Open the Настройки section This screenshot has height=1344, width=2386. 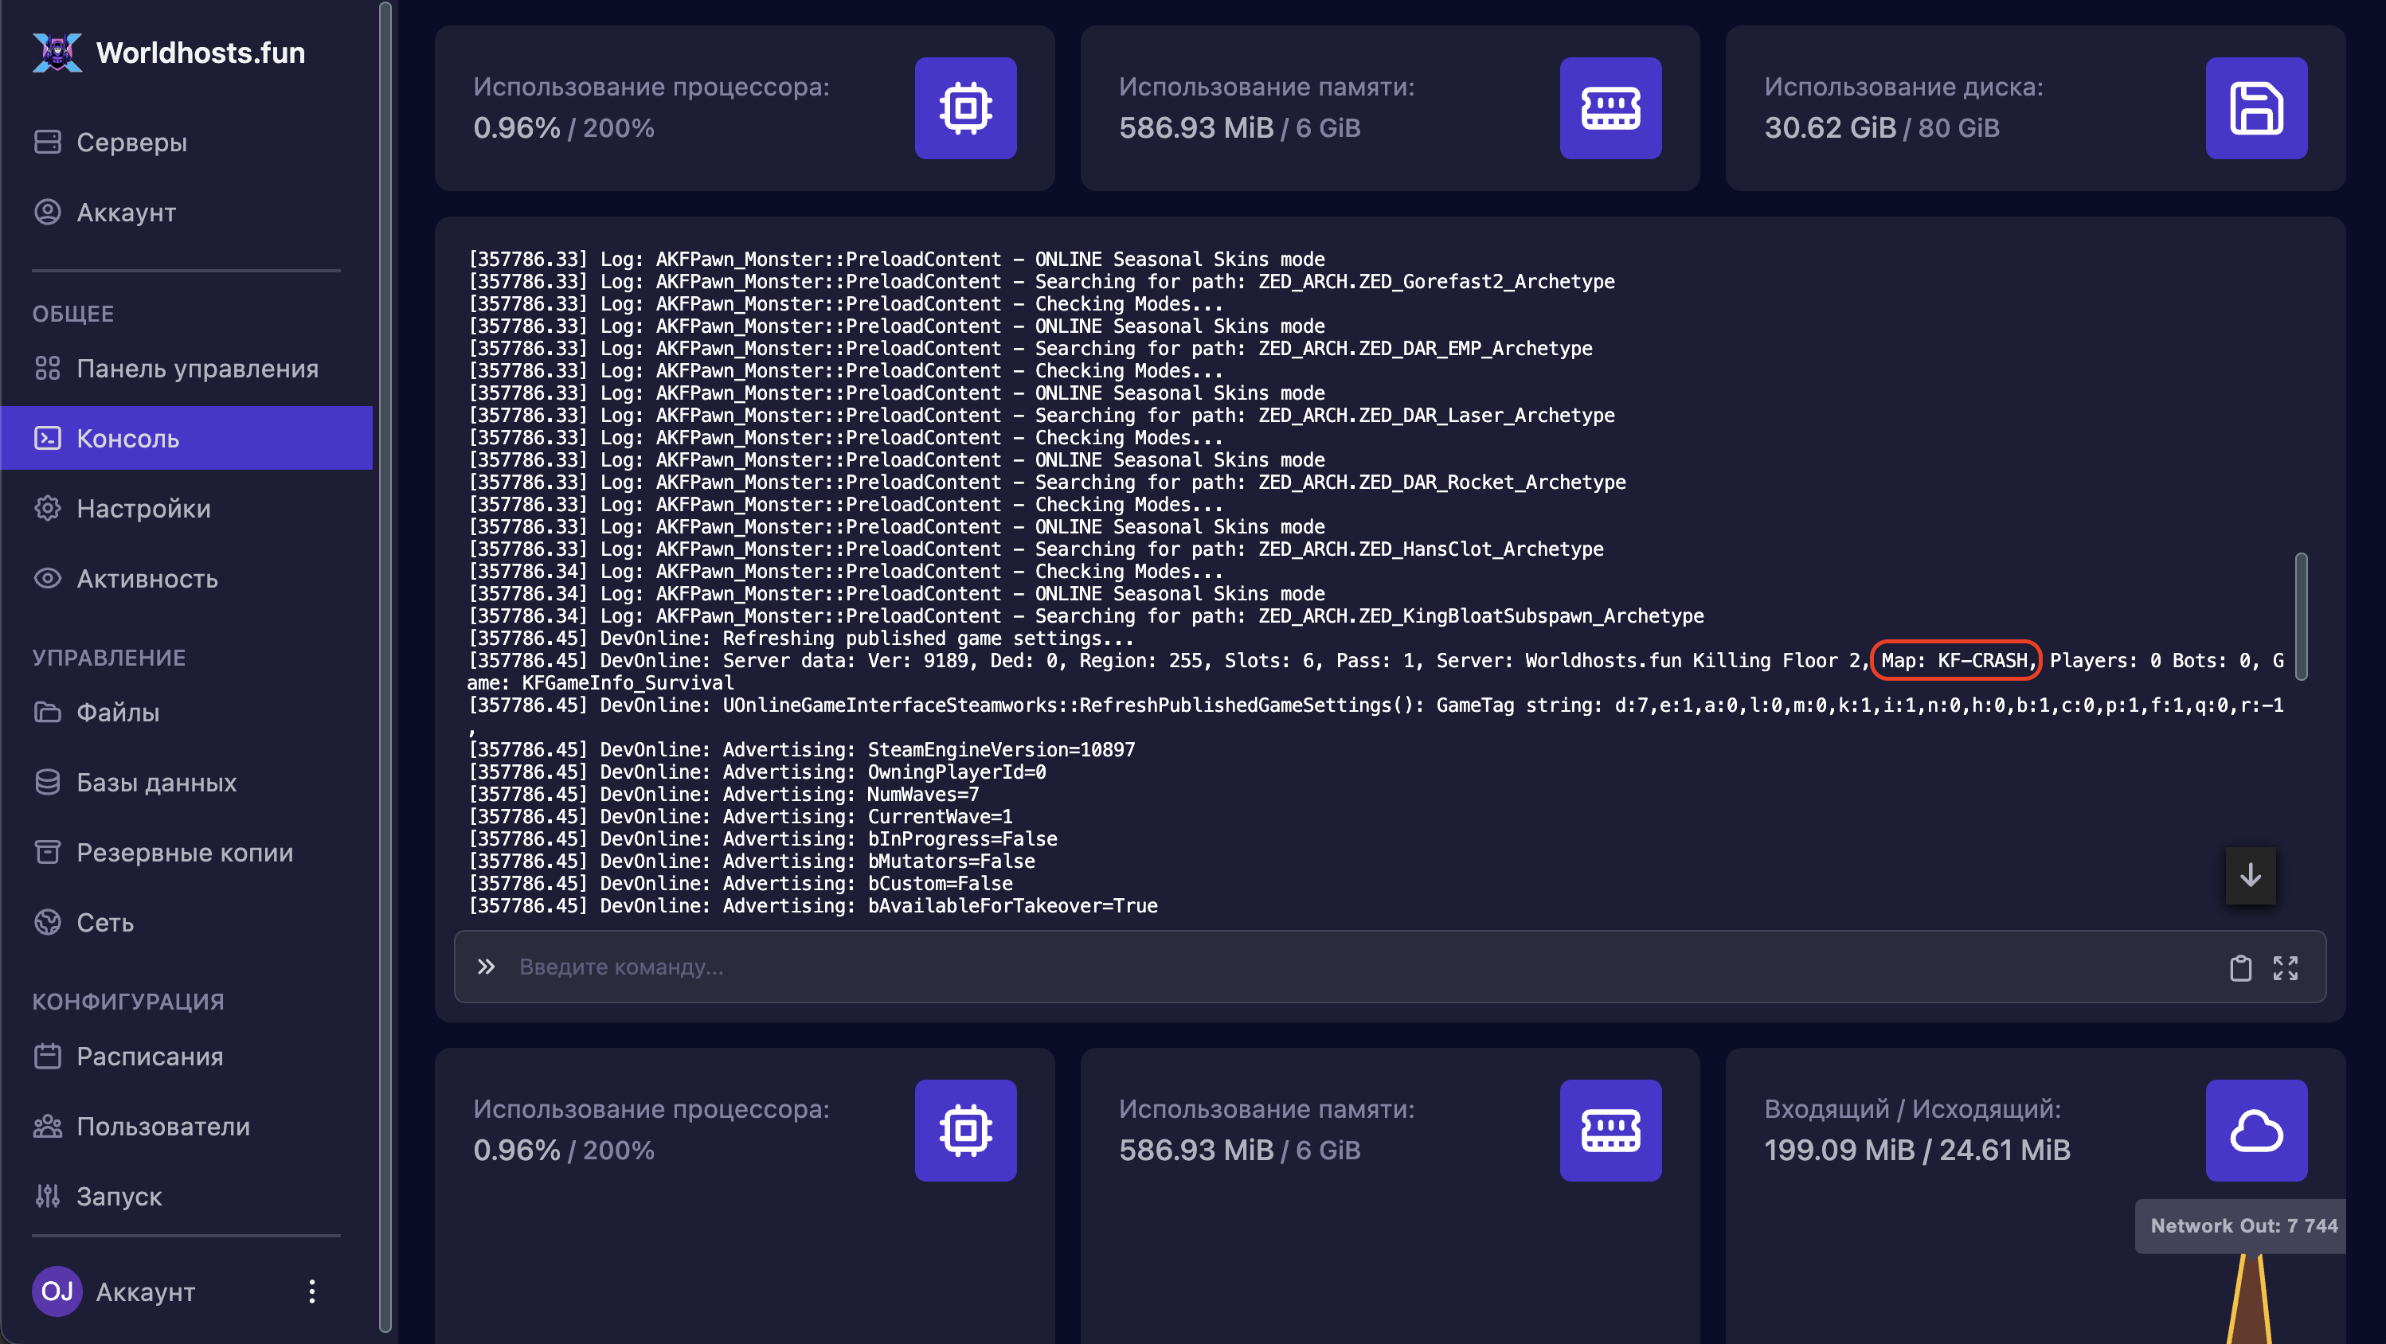[143, 509]
